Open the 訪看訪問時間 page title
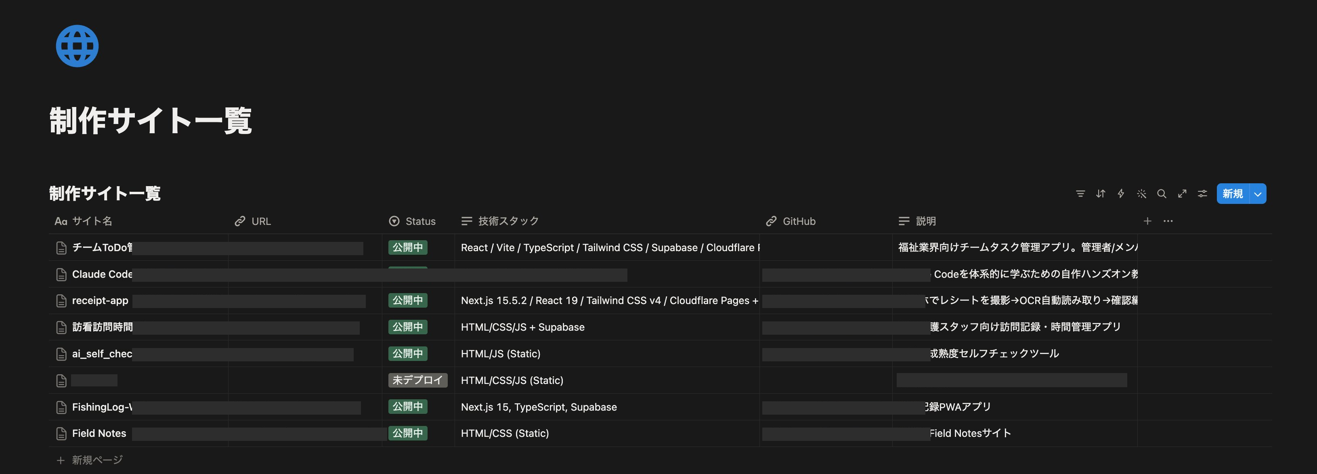Image resolution: width=1317 pixels, height=474 pixels. pos(102,327)
